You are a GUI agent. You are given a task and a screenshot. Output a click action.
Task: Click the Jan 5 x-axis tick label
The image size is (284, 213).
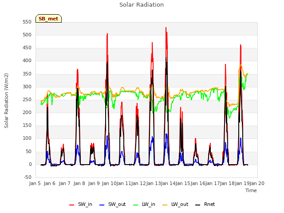(35, 183)
